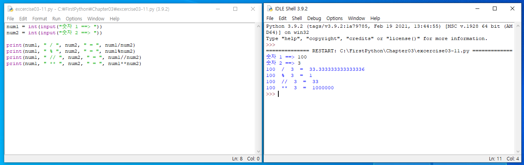Click the '숫자 2 ==> 3' shell line

[x=283, y=63]
